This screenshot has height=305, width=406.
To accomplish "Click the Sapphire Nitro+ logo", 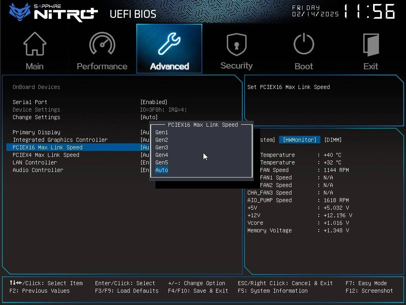I will [x=54, y=13].
